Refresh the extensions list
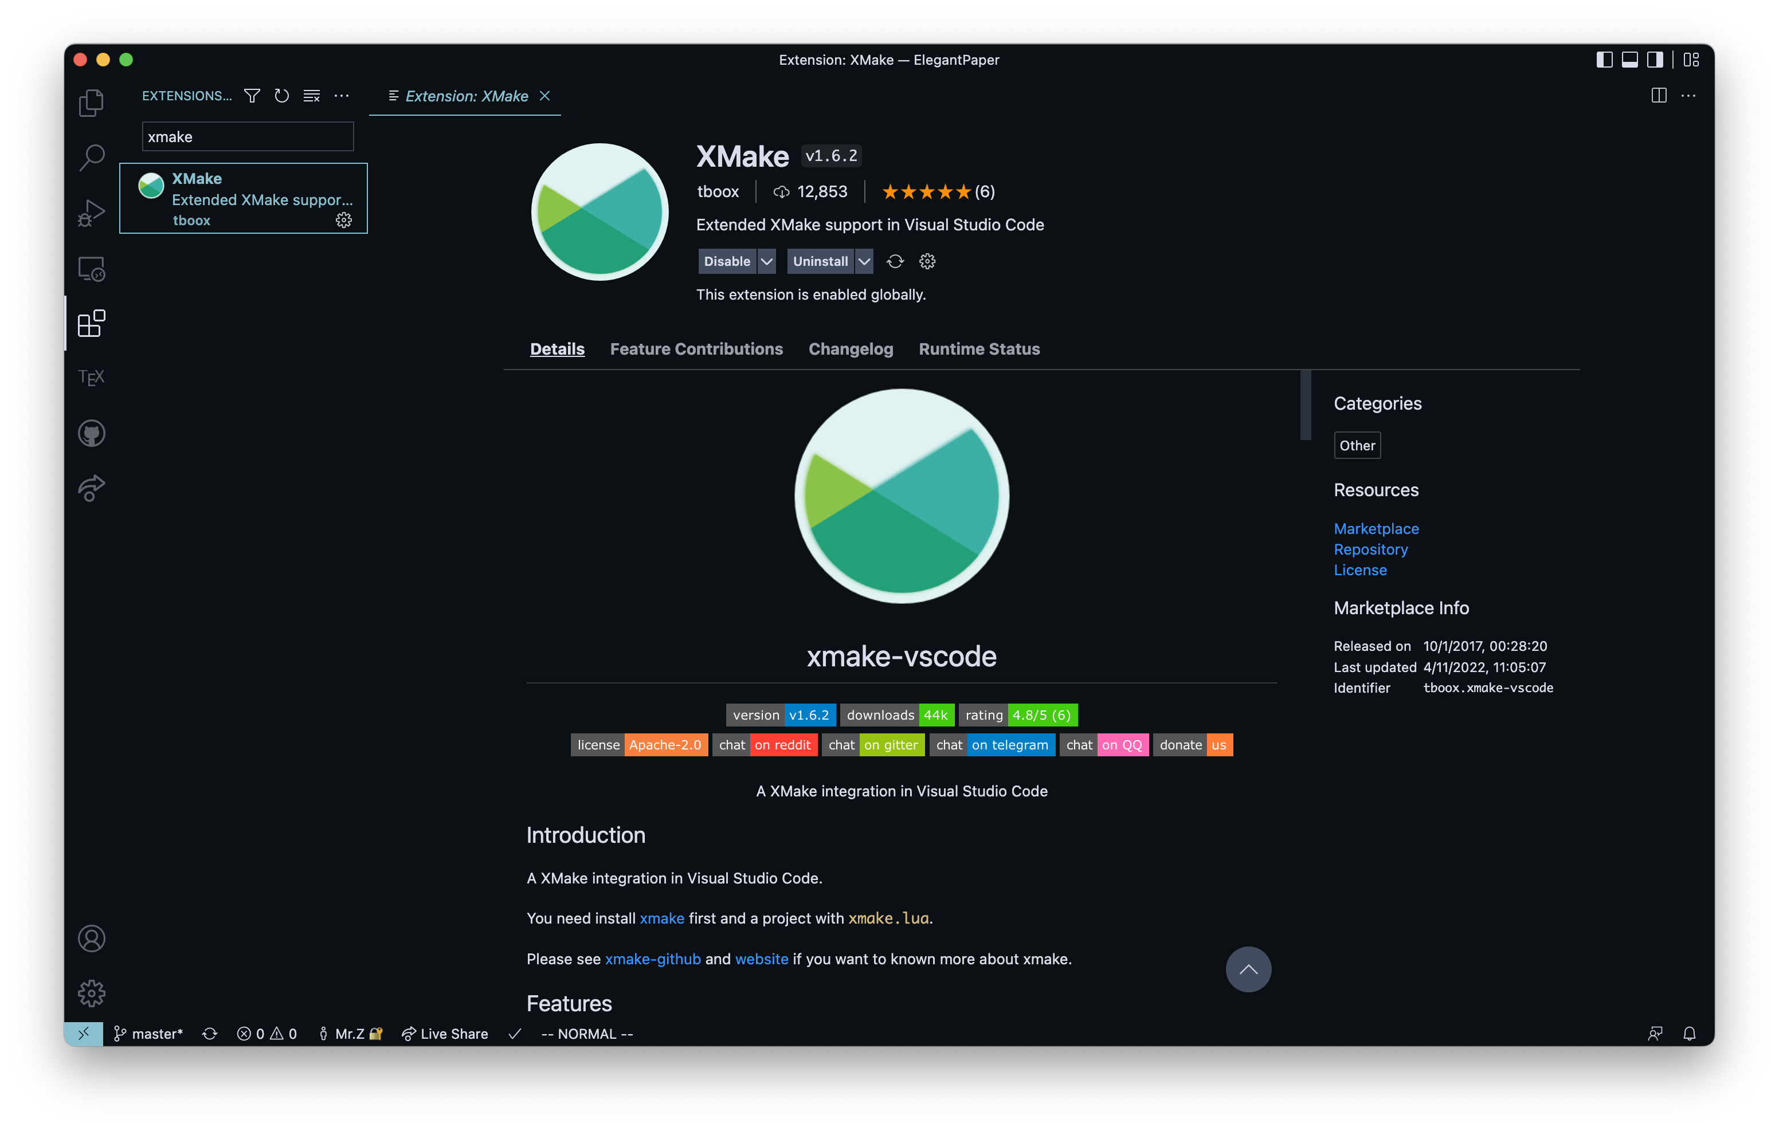 [x=281, y=96]
